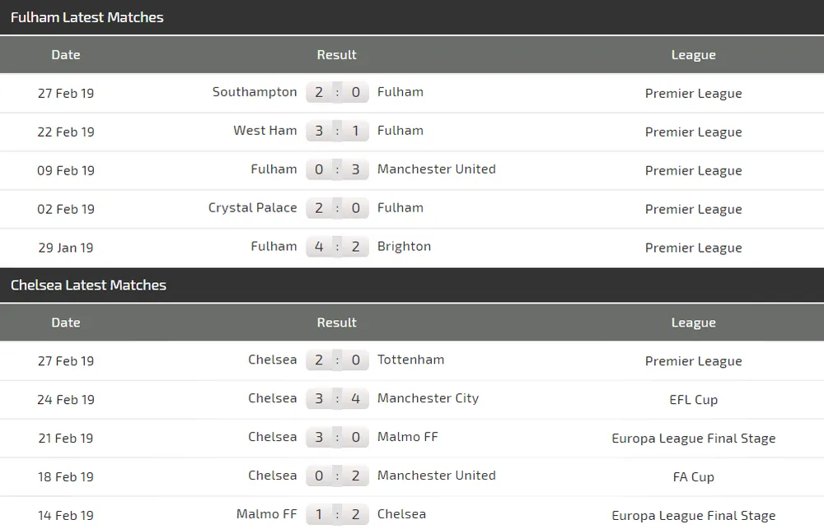Click the FA Cup league label
Image resolution: width=824 pixels, height=529 pixels.
point(693,477)
